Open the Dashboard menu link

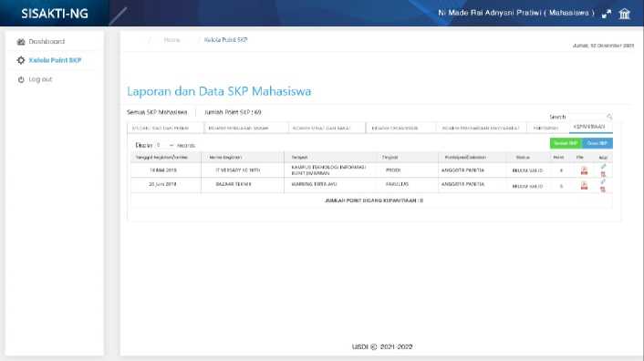click(x=47, y=41)
